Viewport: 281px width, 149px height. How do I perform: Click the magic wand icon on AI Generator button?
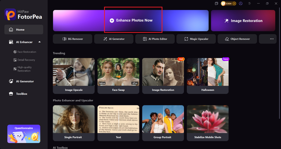click(105, 39)
